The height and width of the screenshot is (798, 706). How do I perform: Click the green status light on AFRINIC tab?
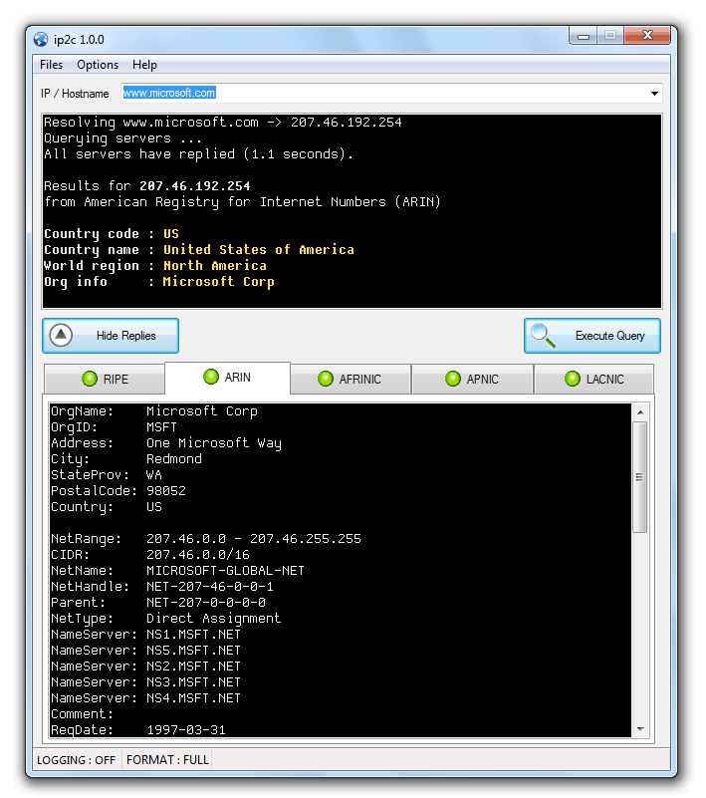click(x=326, y=379)
